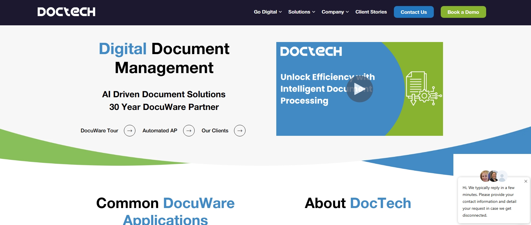Click the 'Common DocuWare Applications' heading
This screenshot has width=531, height=225.
[165, 211]
